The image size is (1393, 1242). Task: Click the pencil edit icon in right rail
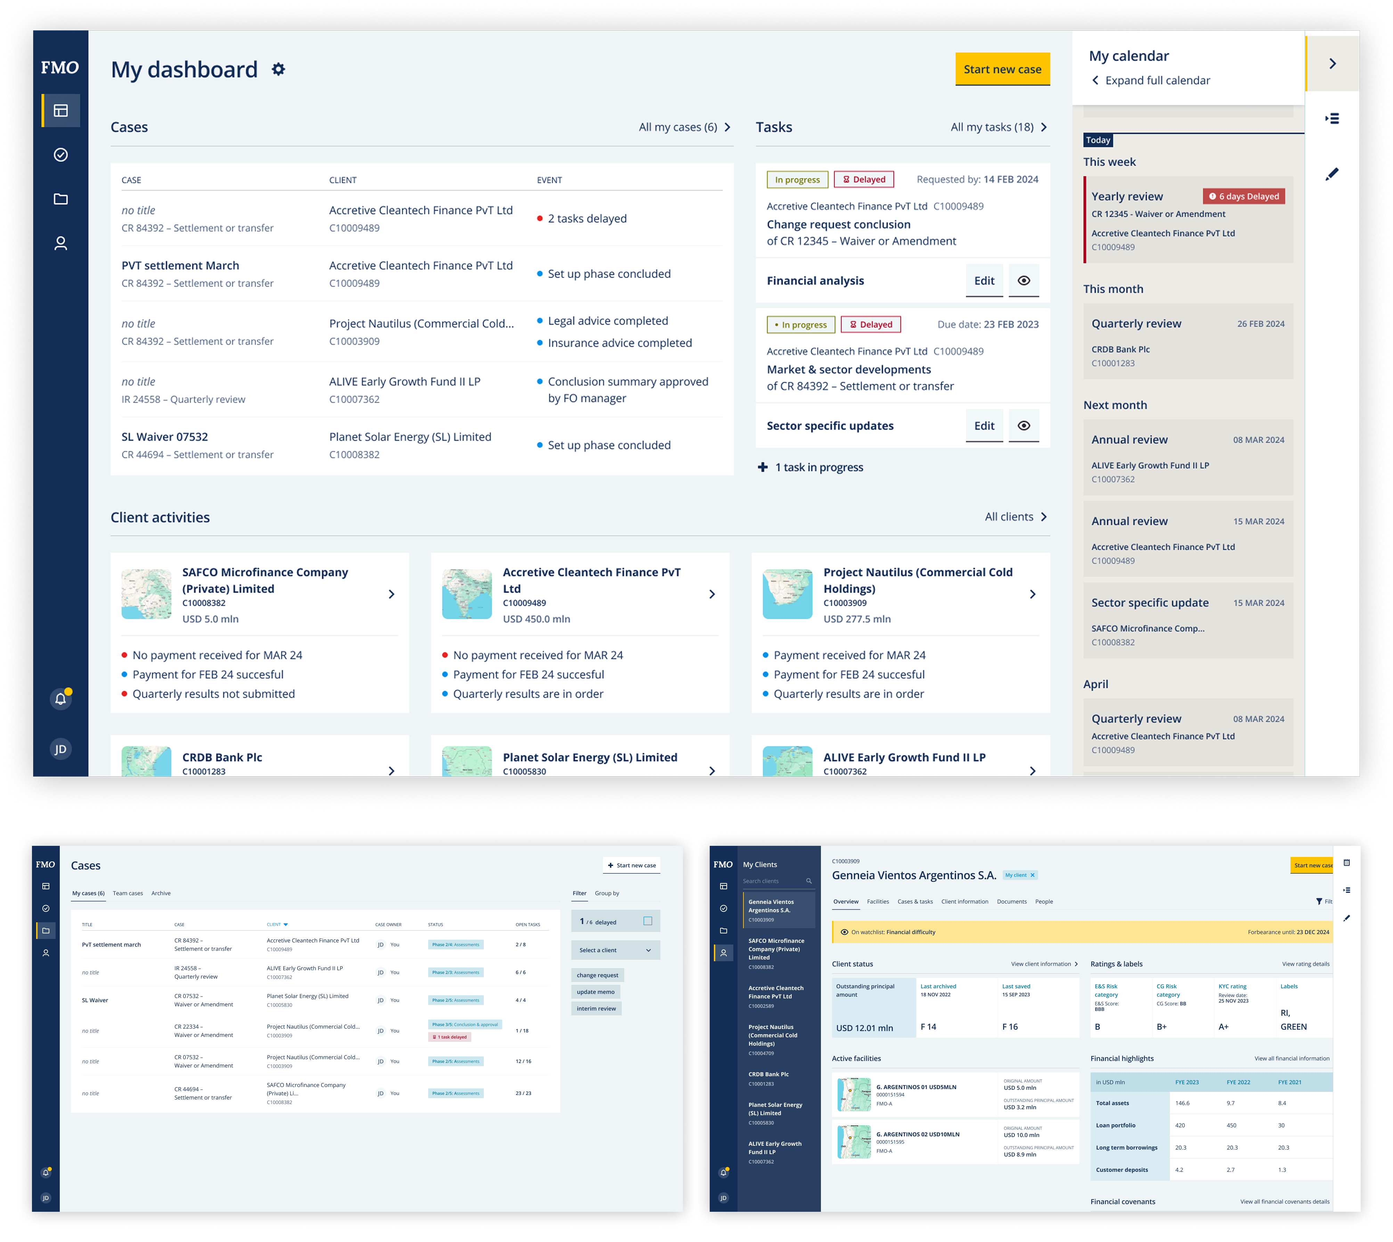[x=1331, y=175]
